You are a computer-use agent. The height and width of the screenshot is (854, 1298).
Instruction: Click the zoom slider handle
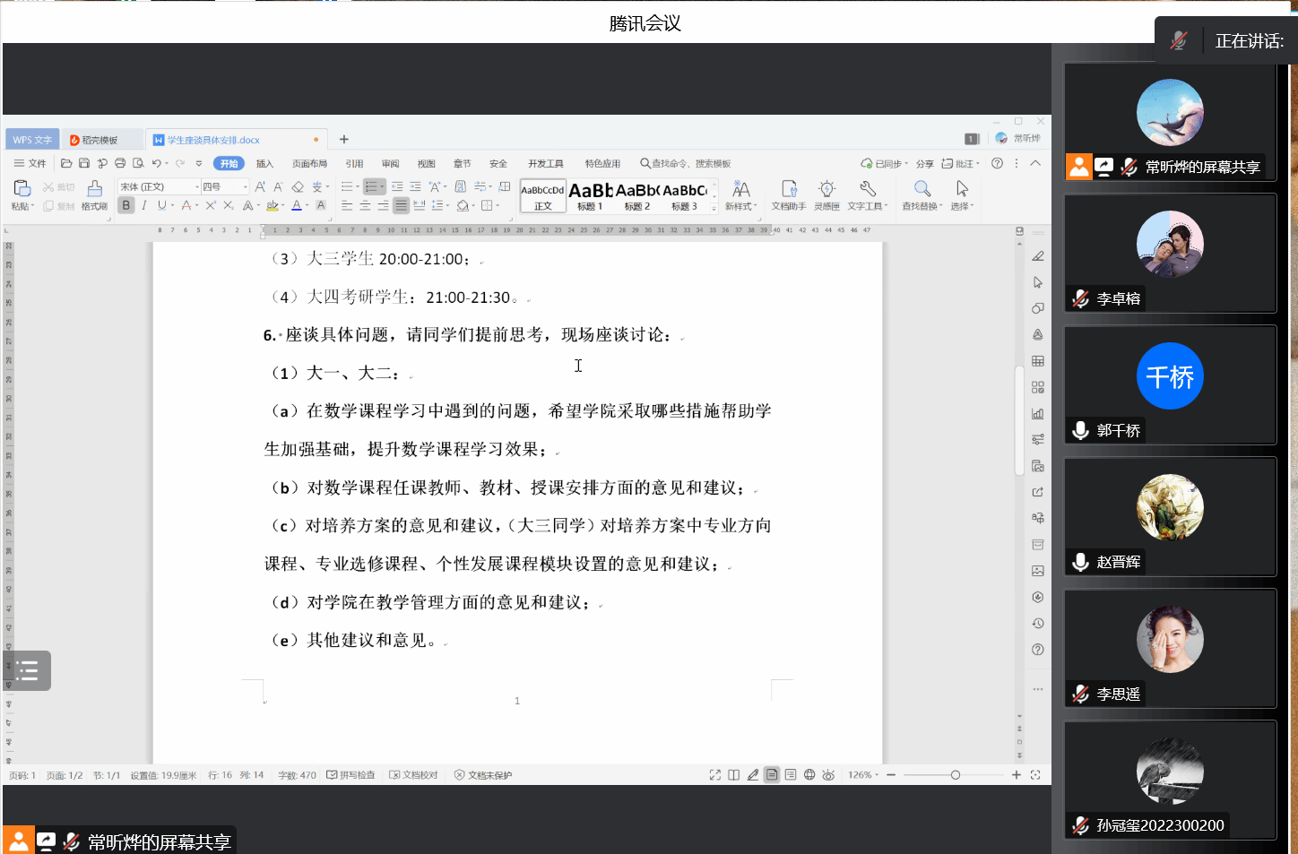click(956, 775)
